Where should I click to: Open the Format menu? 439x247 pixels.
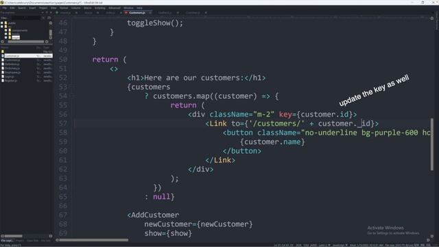coord(64,8)
